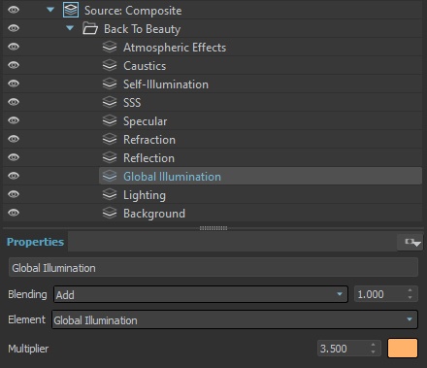Click the Back To Beauty folder icon
Image resolution: width=427 pixels, height=368 pixels.
[90, 28]
